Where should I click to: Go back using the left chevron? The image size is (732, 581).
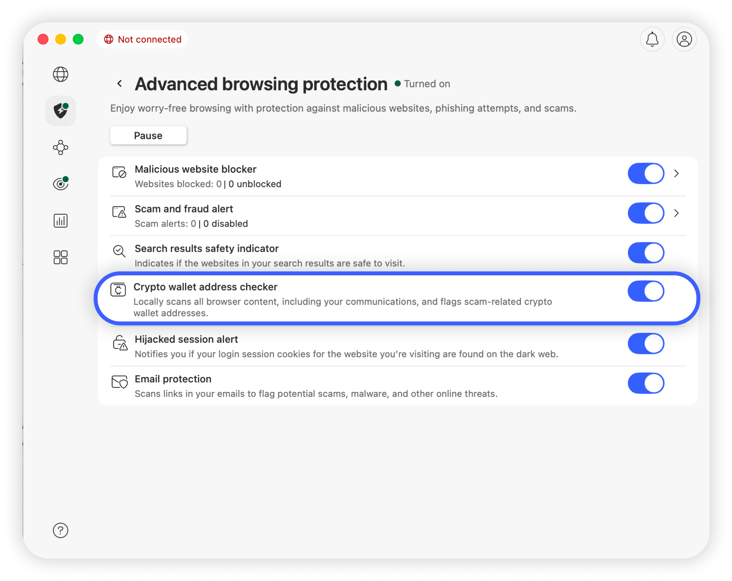tap(119, 83)
